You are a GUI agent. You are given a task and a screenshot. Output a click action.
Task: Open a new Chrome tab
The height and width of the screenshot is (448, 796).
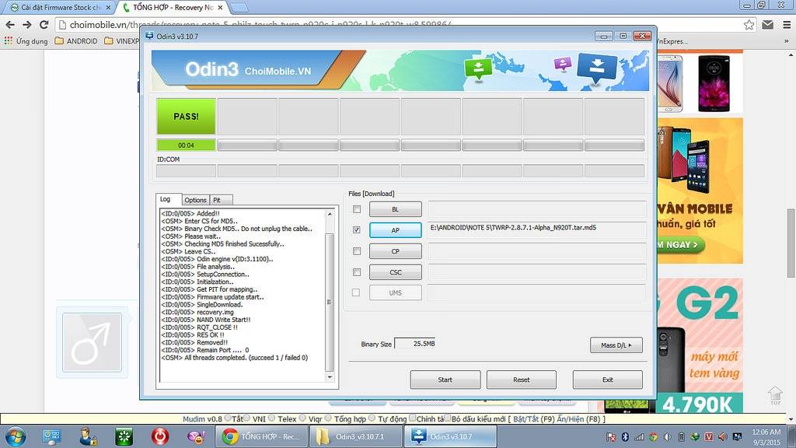point(239,8)
